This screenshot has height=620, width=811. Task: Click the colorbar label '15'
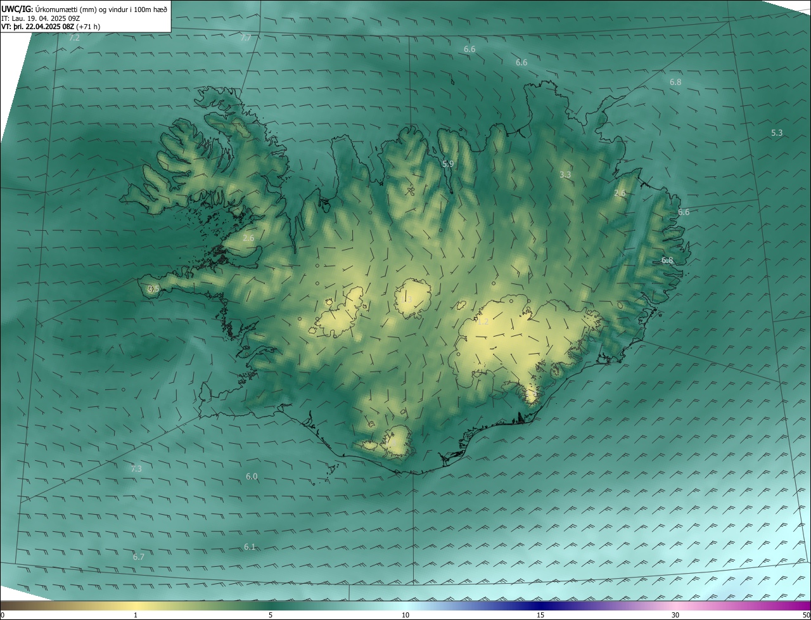(x=540, y=616)
